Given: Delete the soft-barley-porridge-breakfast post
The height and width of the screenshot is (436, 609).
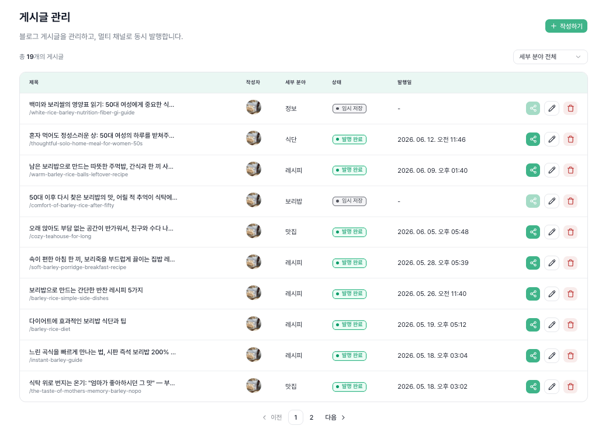Looking at the screenshot, I should [x=570, y=263].
